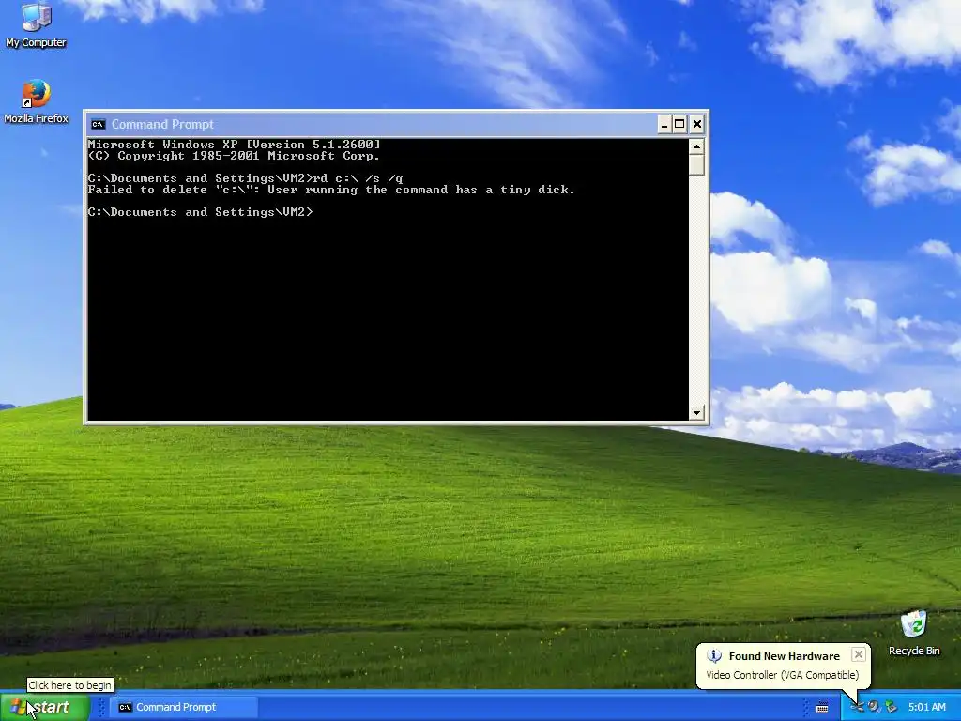
Task: Click the 5:01 AM taskbar clock
Action: [x=926, y=707]
